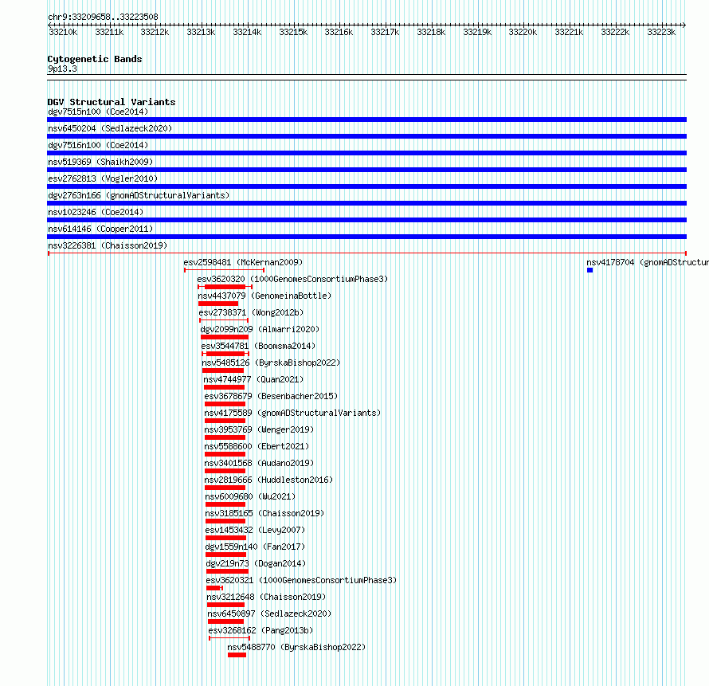Click the thin red line under esv3268162
709x686 pixels.
229,638
